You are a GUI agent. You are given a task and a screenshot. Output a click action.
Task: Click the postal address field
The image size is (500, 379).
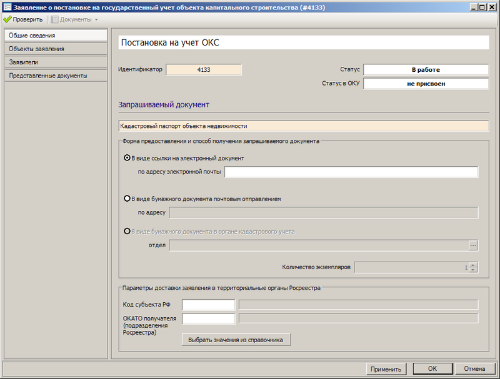pos(323,213)
